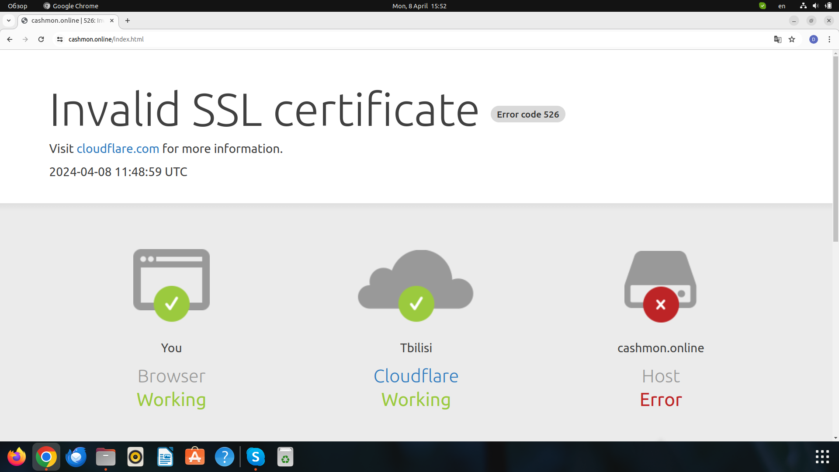839x472 pixels.
Task: View site information icon in address bar
Action: (x=60, y=39)
